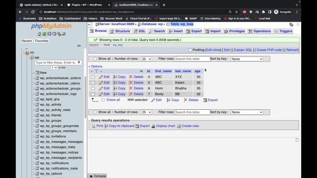Switch to the Insert tab
Screen dimensions: 317x178
pos(176,31)
